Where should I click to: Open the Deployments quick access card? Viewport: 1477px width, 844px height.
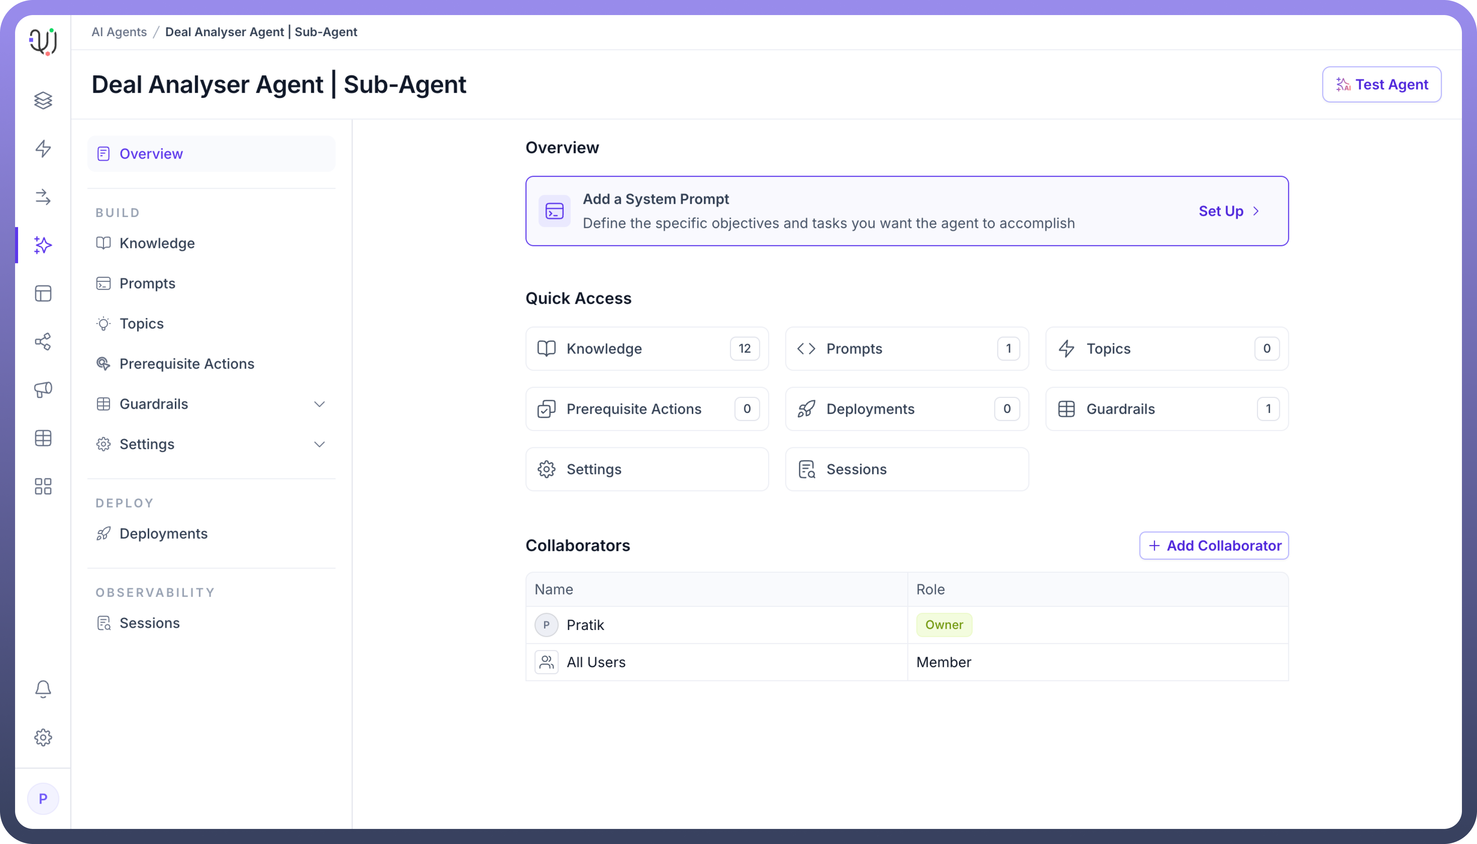click(906, 409)
